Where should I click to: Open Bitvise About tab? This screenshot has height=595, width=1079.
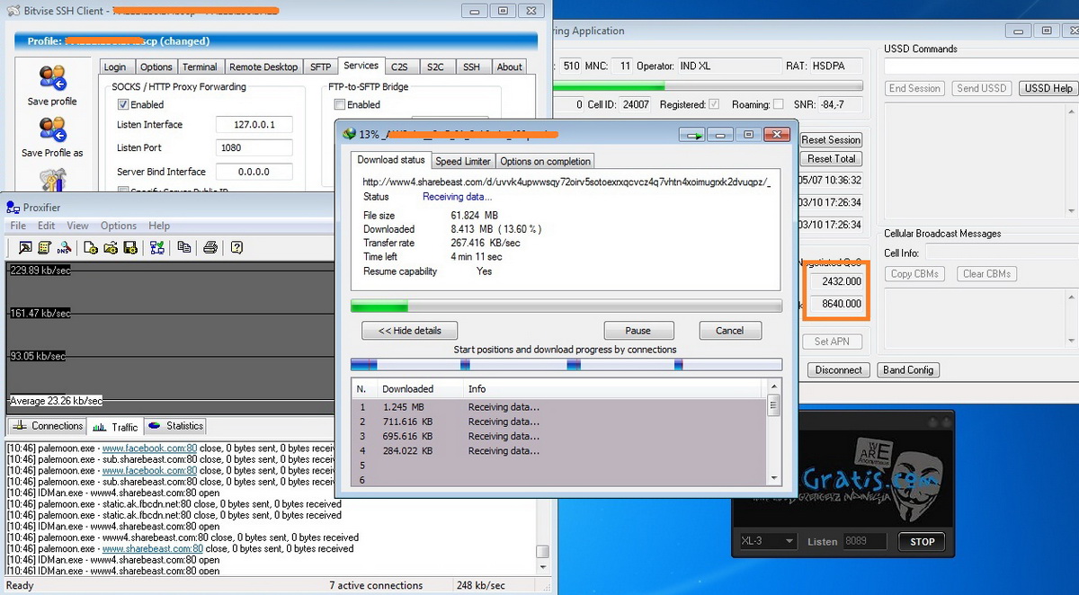click(510, 67)
